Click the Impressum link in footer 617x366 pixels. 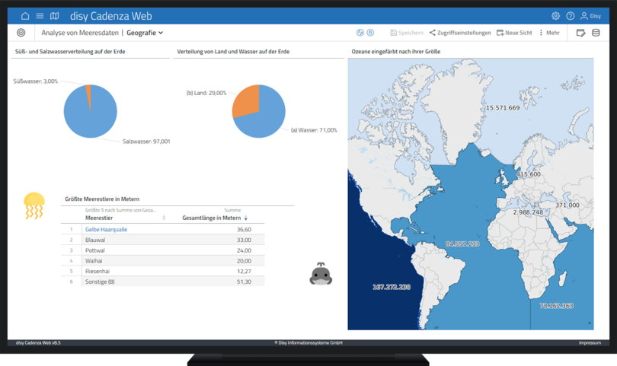click(x=589, y=343)
